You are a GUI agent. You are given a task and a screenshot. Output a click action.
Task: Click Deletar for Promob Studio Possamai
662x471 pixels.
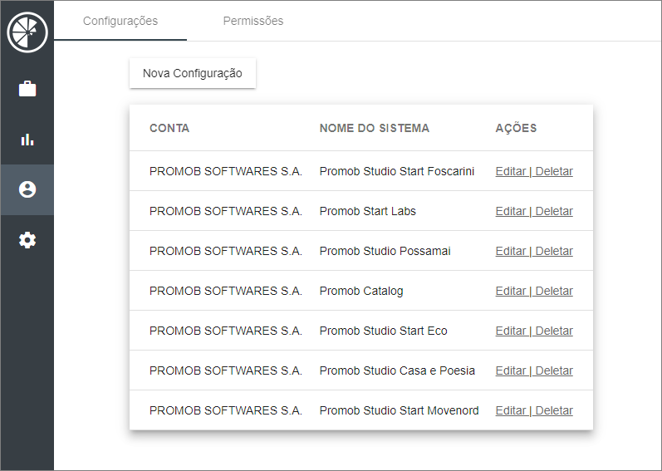pyautogui.click(x=554, y=251)
